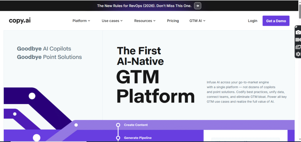Screen dimensions: 301x142
Task: Expand the Platform dropdown menu
Action: 81,21
